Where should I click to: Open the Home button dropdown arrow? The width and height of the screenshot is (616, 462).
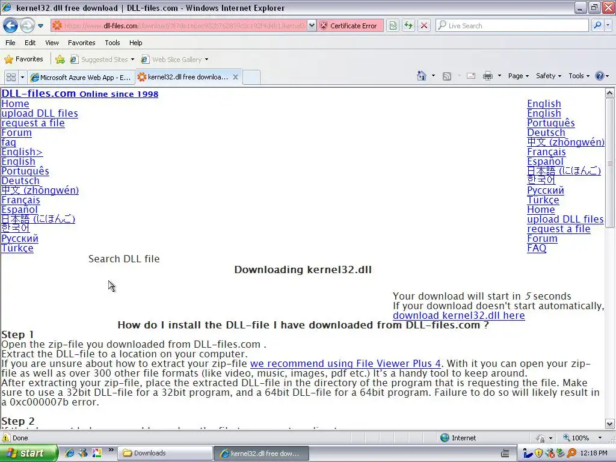tap(433, 76)
